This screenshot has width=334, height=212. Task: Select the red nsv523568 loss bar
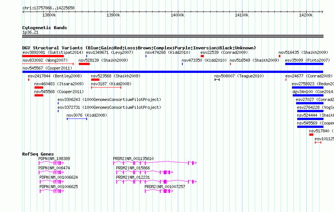tap(95, 80)
